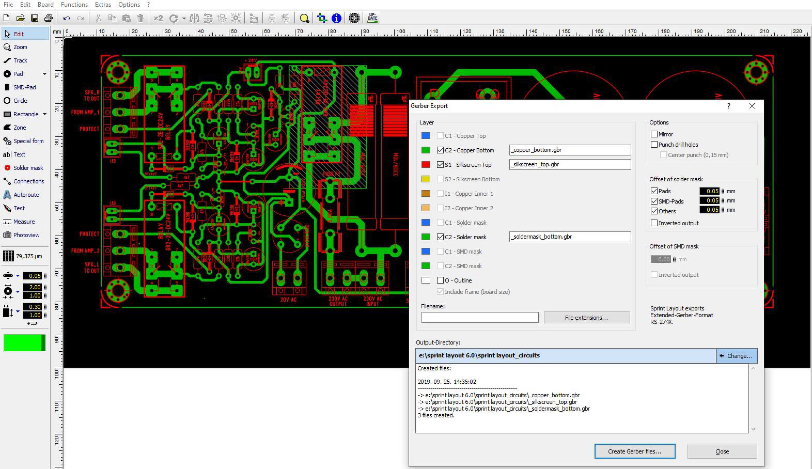Enable the O - Outline layer checkbox
The image size is (812, 469).
[x=440, y=280]
